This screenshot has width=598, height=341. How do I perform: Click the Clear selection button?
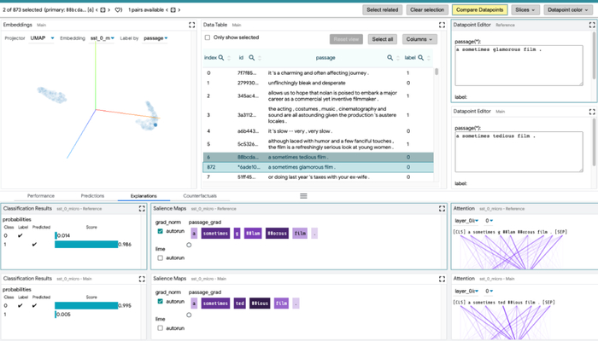click(x=427, y=10)
